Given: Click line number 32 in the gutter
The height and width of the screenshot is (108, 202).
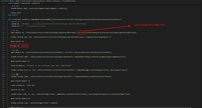Looking at the screenshot, I should 3,19.
